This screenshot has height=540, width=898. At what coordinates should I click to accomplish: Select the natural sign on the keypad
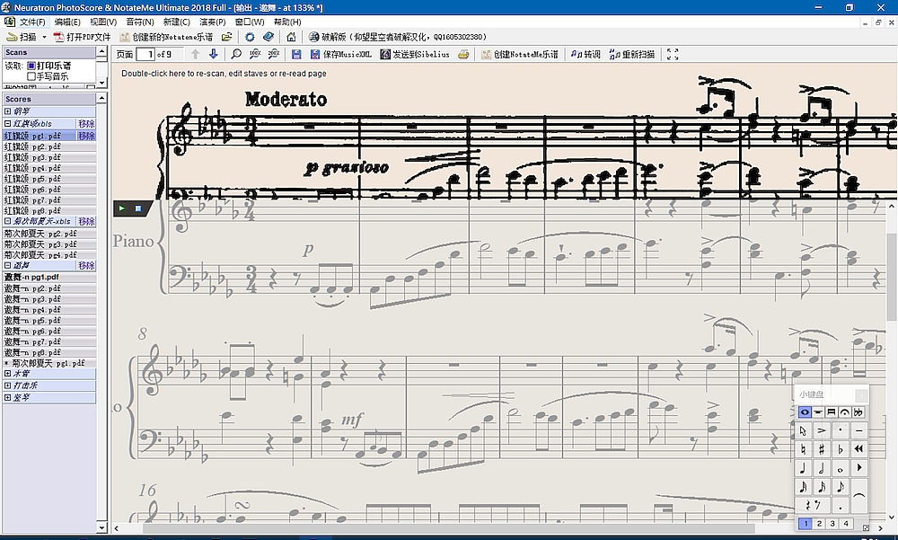click(803, 449)
